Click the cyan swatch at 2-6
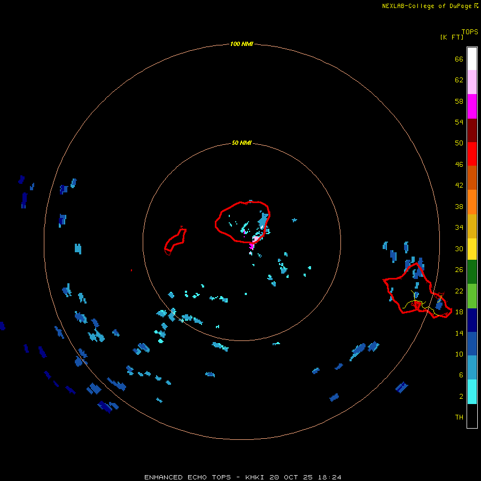The width and height of the screenshot is (481, 481). coord(472,392)
